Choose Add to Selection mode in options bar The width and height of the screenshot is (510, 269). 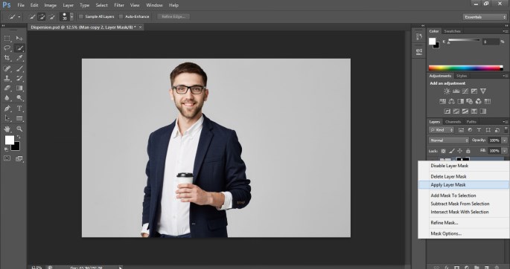(41, 16)
